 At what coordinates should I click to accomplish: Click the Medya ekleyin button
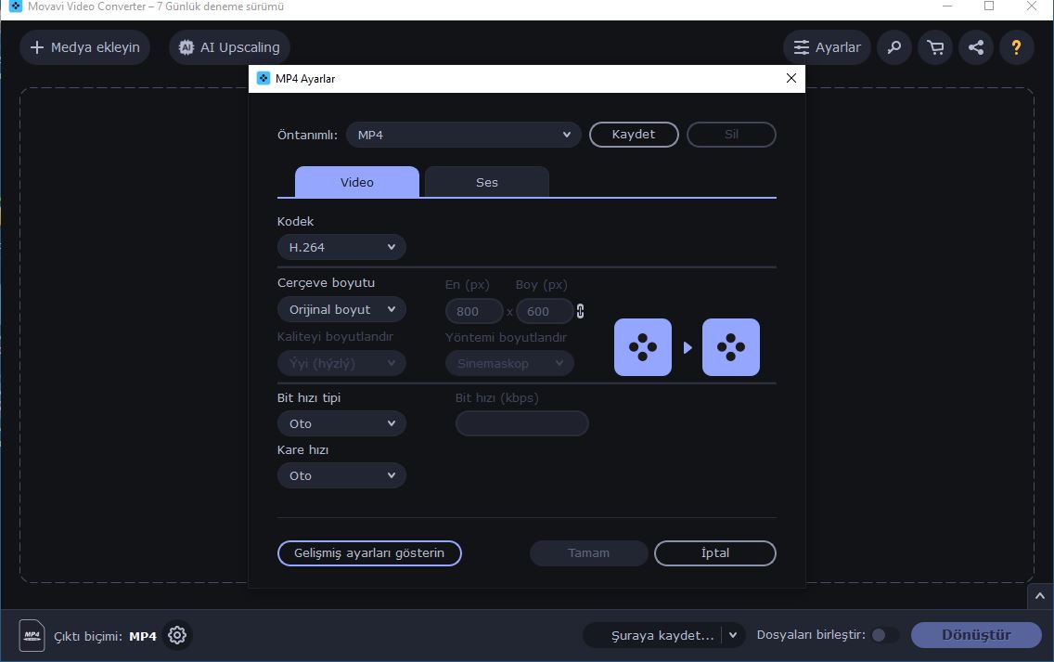(x=84, y=47)
